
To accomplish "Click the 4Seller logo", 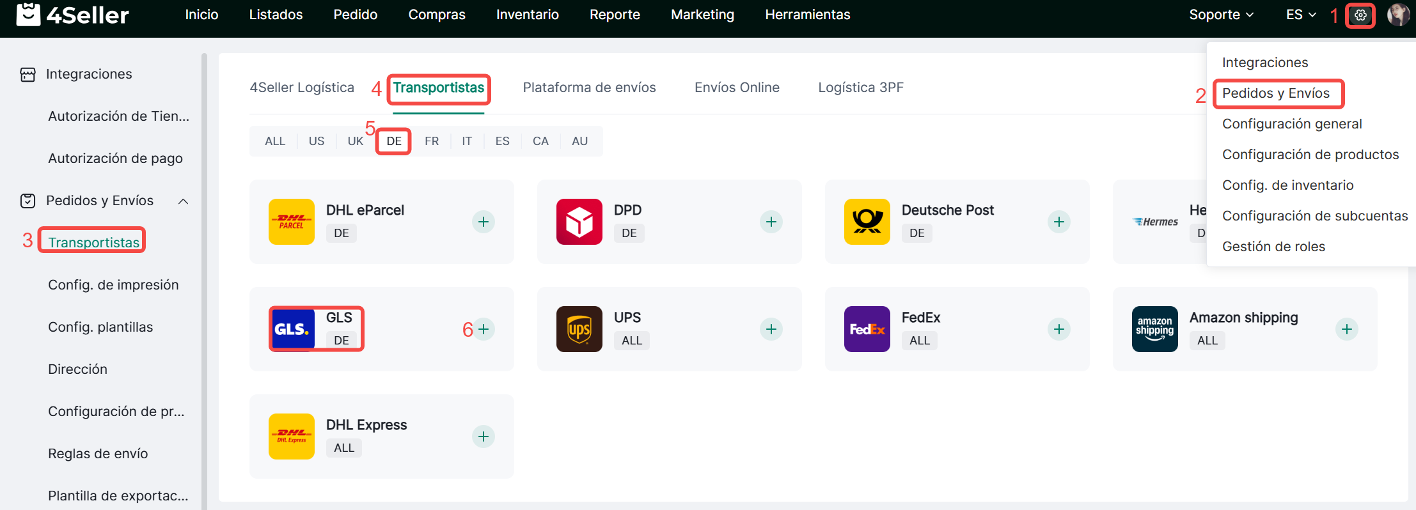I will point(72,15).
